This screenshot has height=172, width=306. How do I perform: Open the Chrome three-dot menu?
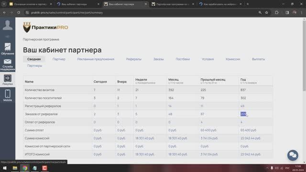302,12
